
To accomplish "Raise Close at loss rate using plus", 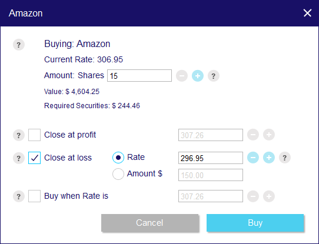I will (269, 158).
